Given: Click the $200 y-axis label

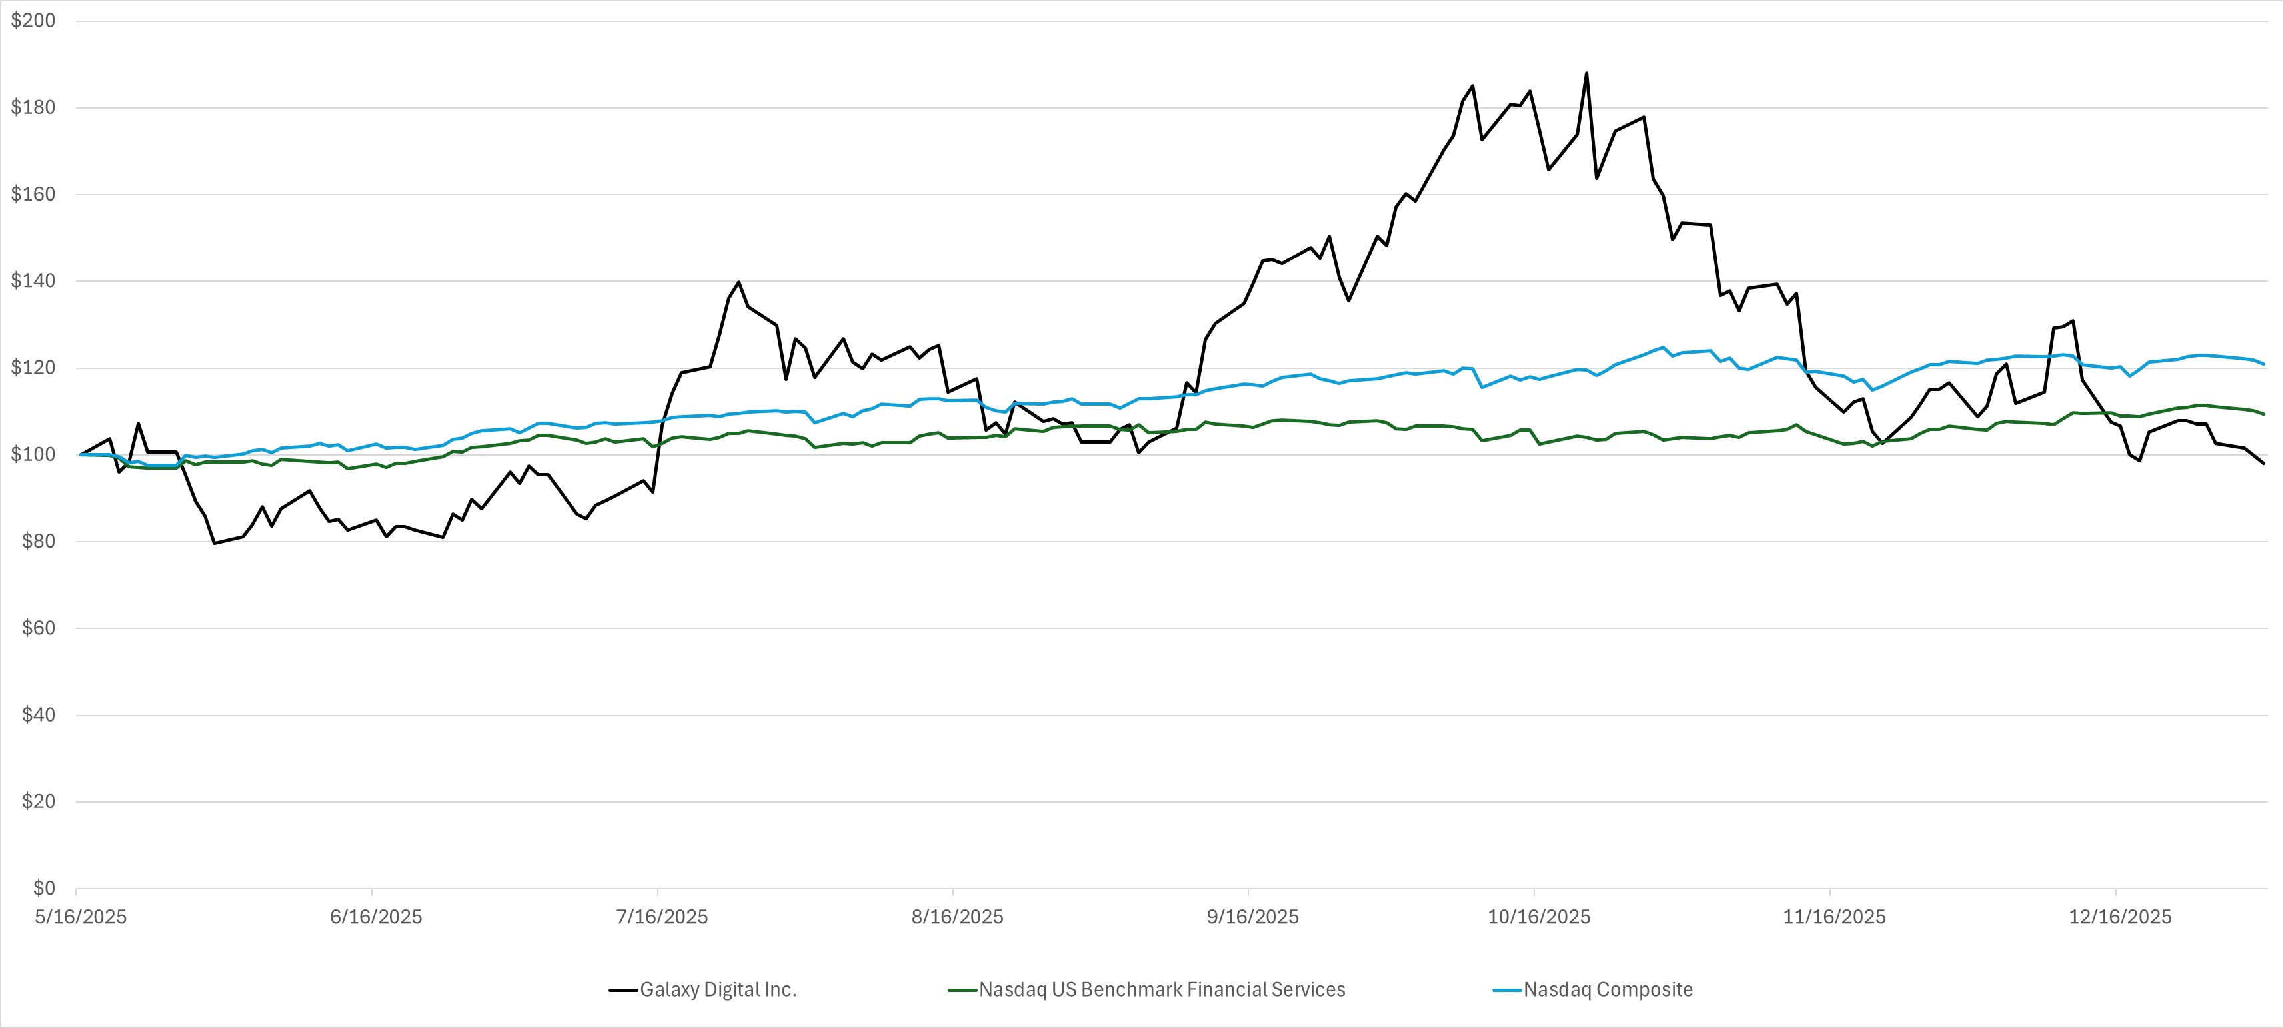Looking at the screenshot, I should (33, 21).
